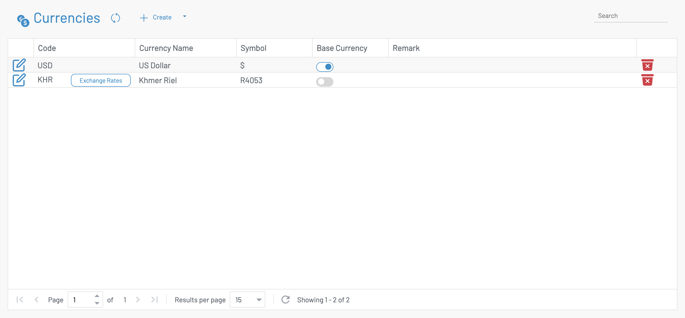The image size is (685, 318).
Task: Enable the KHR base currency toggle
Action: coord(325,82)
